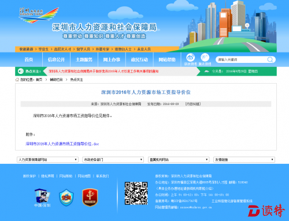Click the keyword search input field

[x=242, y=59]
